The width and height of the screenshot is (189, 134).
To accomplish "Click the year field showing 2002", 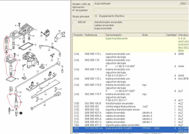I will click(184, 4).
